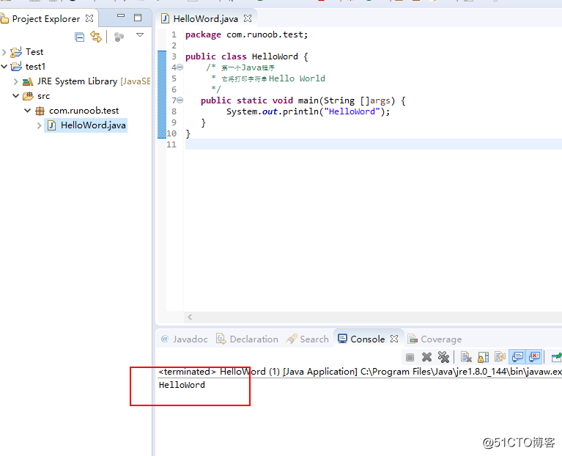
Task: Collapse the comment fold at line 4
Action: tap(180, 67)
